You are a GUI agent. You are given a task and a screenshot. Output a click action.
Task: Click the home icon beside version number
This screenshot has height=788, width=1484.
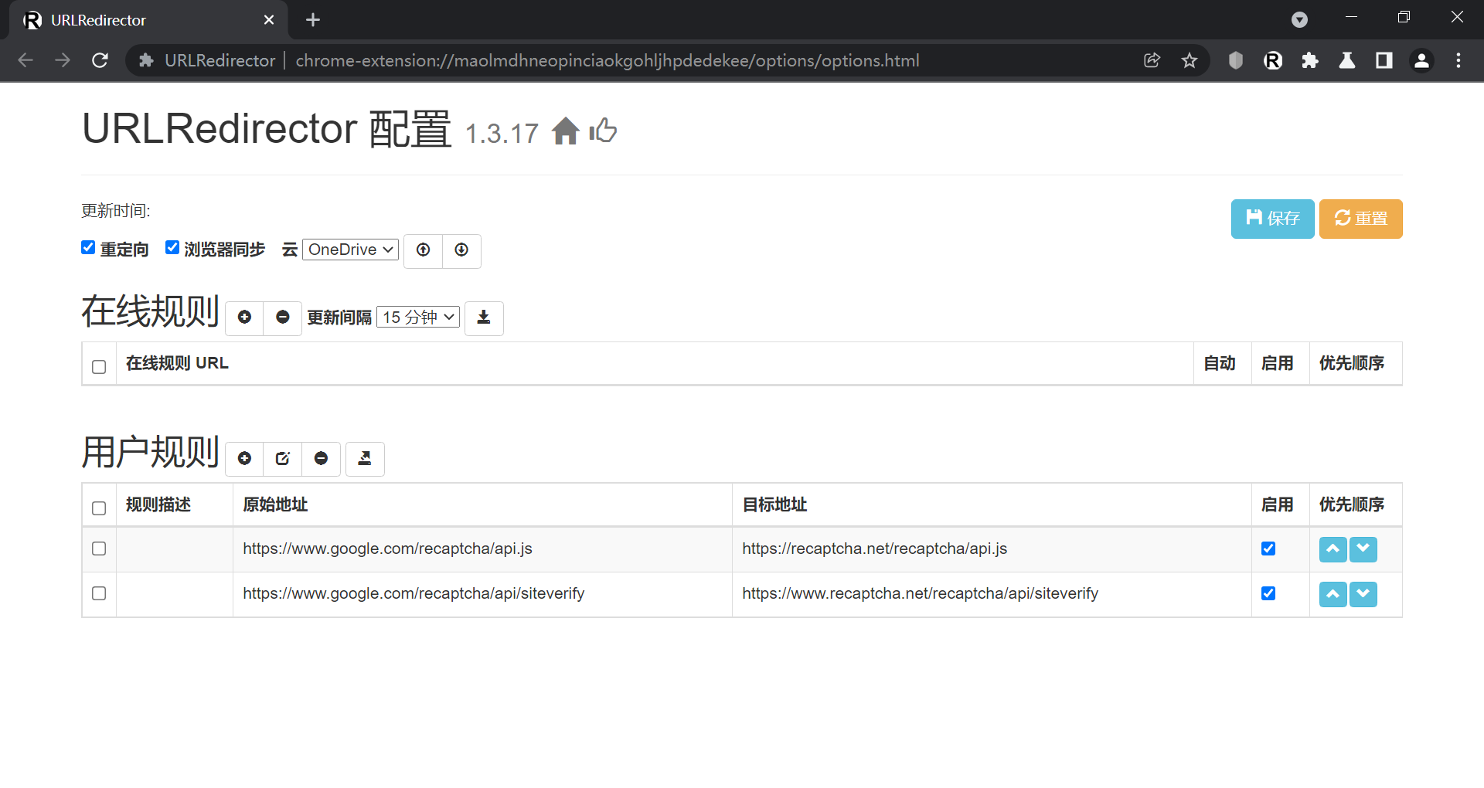565,131
